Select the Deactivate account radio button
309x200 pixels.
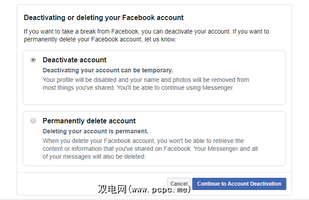(33, 60)
